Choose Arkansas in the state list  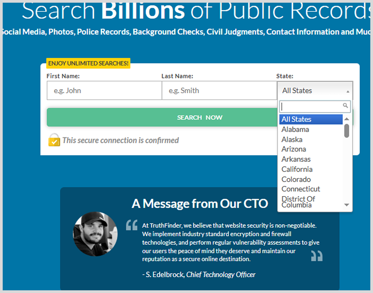311,159
